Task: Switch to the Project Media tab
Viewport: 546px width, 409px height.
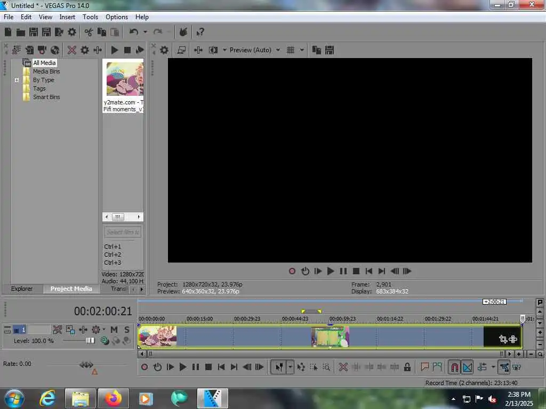Action: tap(71, 289)
